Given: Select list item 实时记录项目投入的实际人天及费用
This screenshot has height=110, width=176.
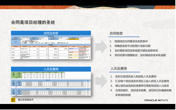Looking at the screenshot, I should pyautogui.click(x=136, y=77).
